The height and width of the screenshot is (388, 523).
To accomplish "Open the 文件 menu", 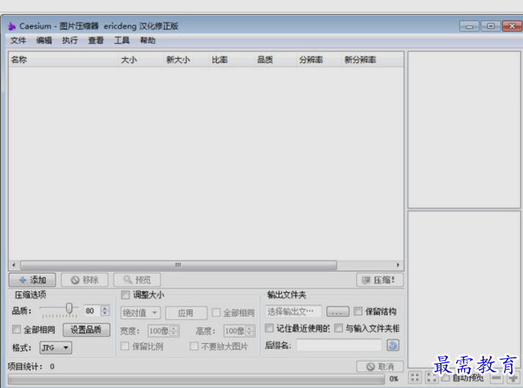I will 18,40.
